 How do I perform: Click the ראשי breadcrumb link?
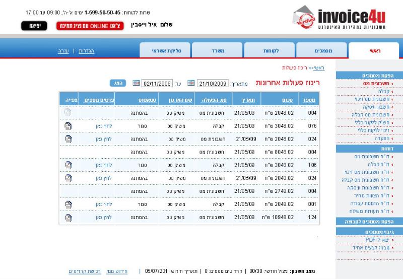(319, 68)
